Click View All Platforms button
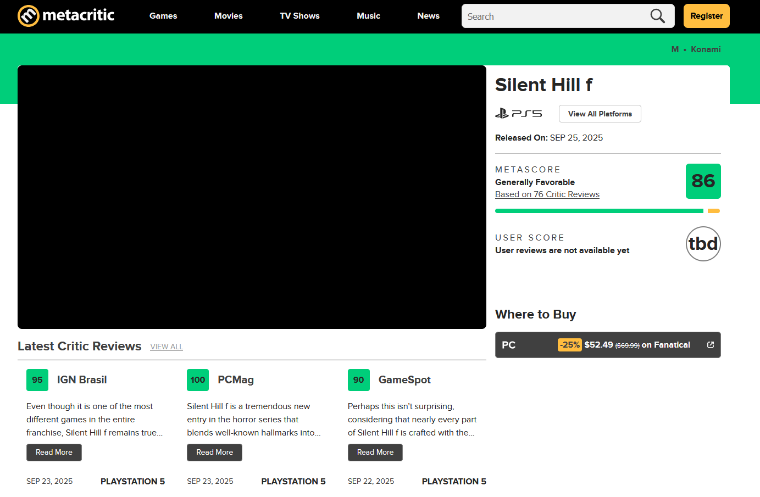The height and width of the screenshot is (497, 760). [600, 114]
